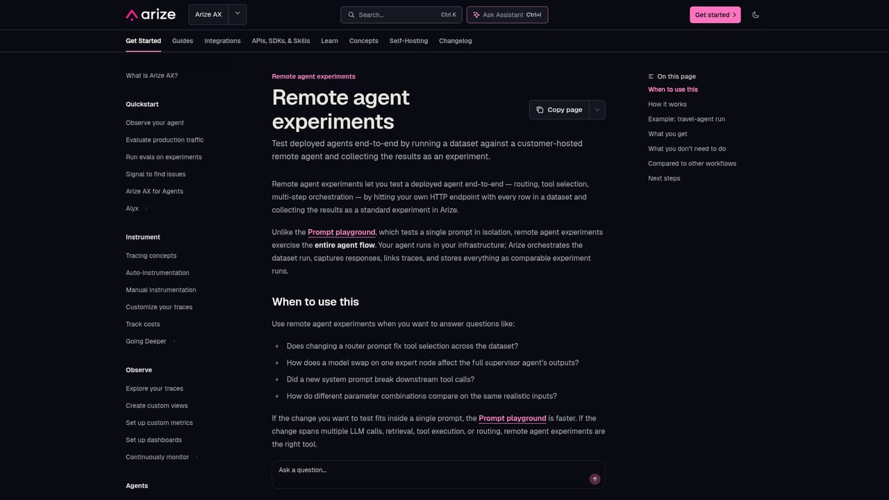Click the copy icon in Copy page
Image resolution: width=889 pixels, height=500 pixels.
click(540, 110)
